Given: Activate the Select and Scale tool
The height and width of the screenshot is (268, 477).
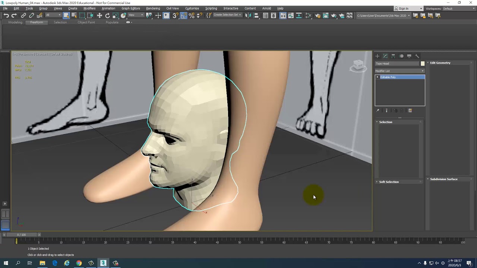Looking at the screenshot, I should pos(116,15).
